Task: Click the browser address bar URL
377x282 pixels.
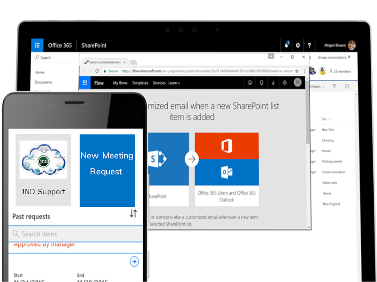Action: coord(207,71)
